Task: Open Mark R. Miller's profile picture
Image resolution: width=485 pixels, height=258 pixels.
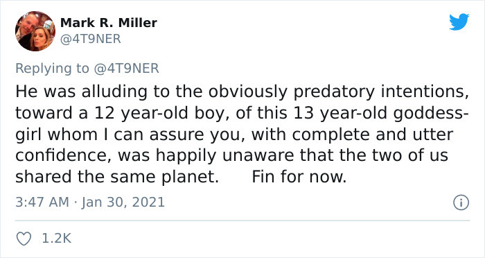Action: point(35,31)
